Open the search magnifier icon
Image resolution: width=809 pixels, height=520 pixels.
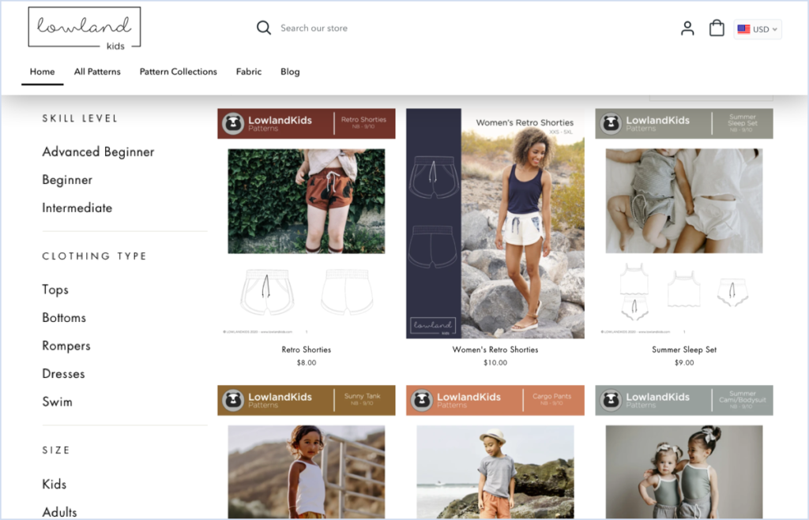click(264, 27)
